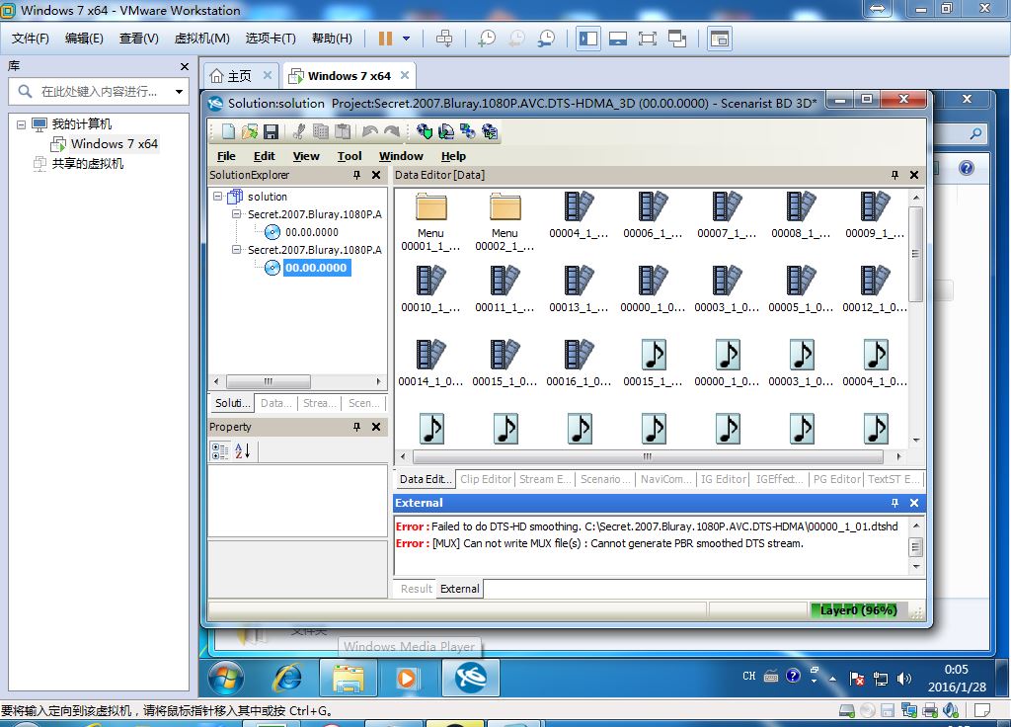The image size is (1011, 727).
Task: Click the SolutionExplorer horizontal scrollbar thumb
Action: click(269, 381)
